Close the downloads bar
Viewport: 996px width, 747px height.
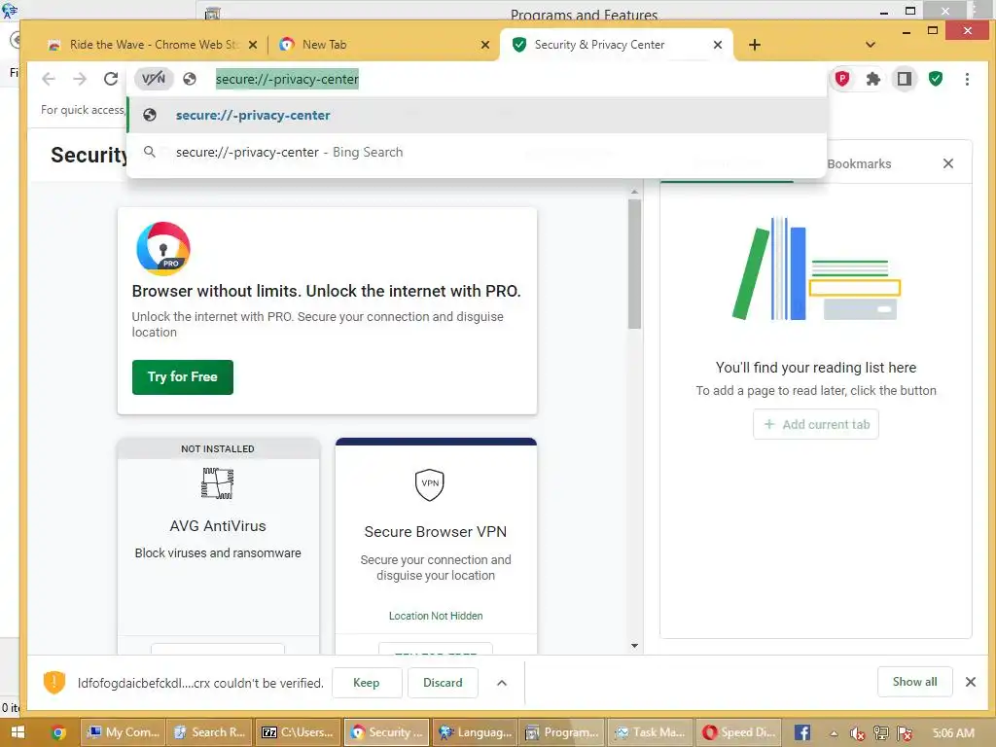pyautogui.click(x=970, y=682)
